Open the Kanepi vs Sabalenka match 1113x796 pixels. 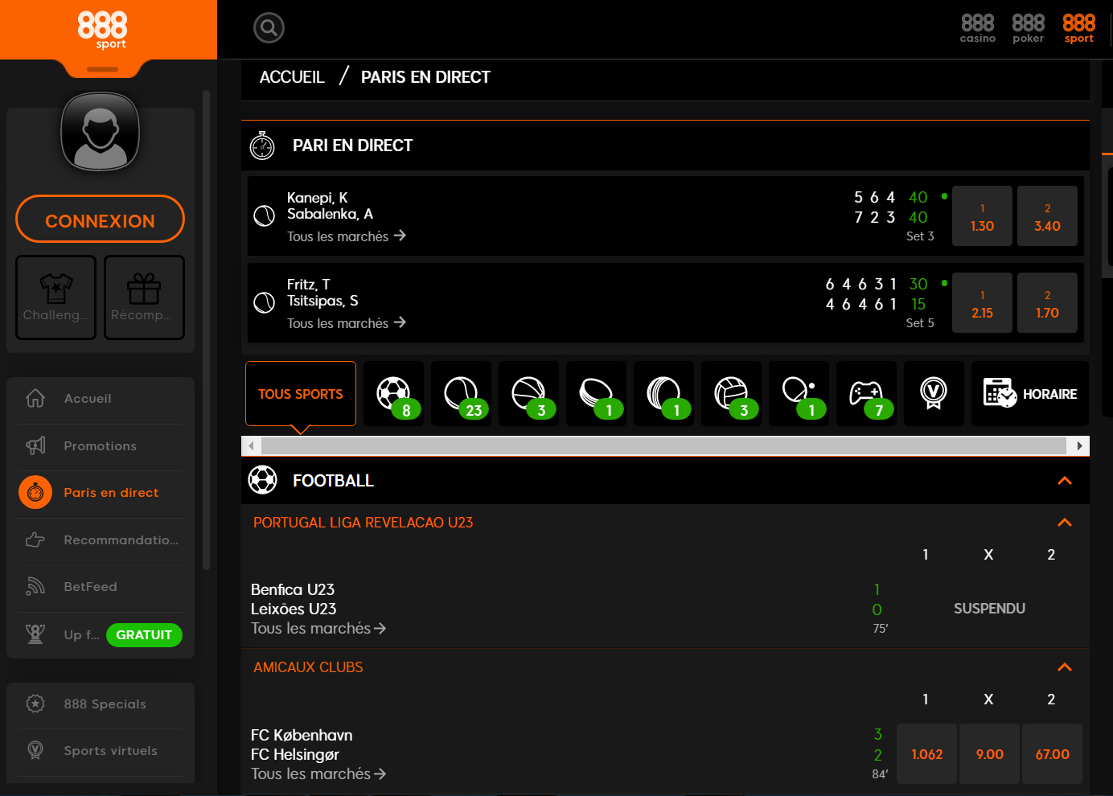coord(330,206)
